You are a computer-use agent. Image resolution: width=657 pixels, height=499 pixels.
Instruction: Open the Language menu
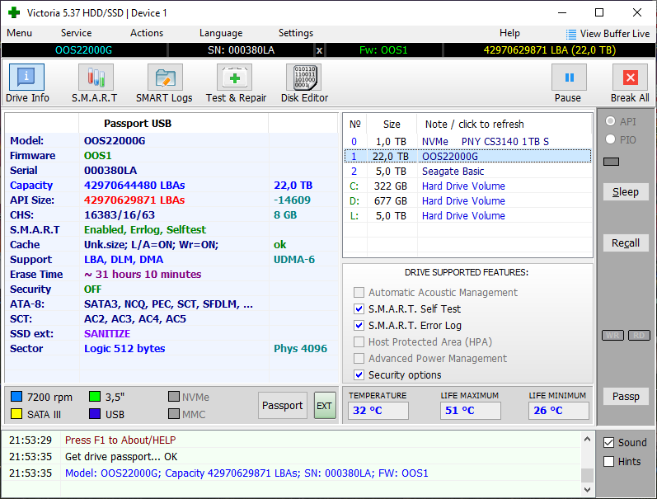point(221,33)
